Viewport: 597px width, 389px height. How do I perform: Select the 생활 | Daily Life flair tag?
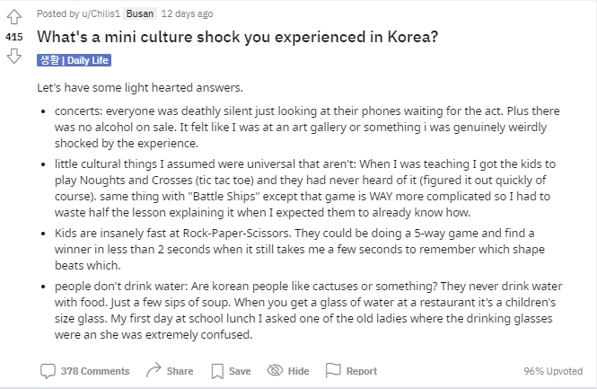(x=74, y=60)
